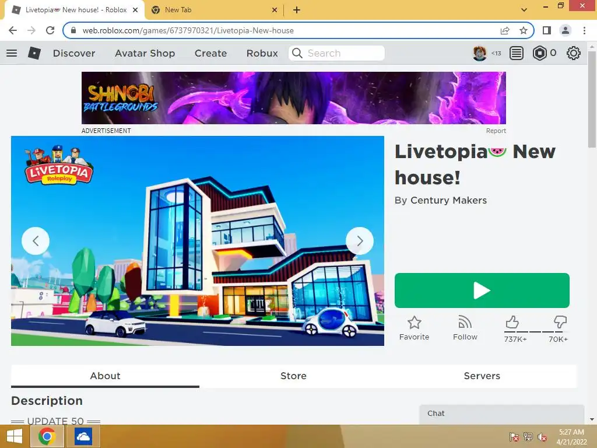Click the browser address bar URL
The image size is (597, 448).
pyautogui.click(x=188, y=30)
